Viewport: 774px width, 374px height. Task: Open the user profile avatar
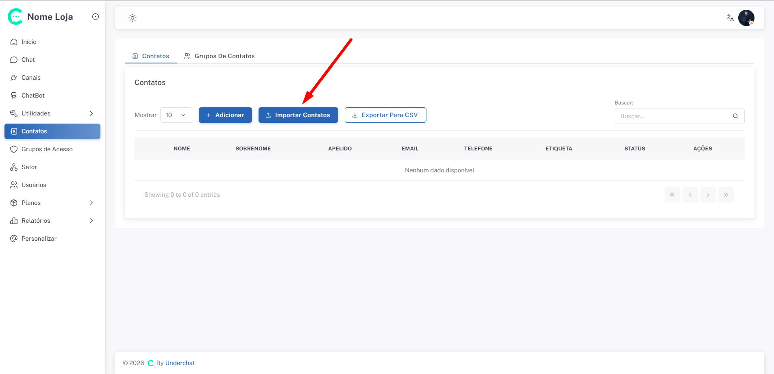(x=746, y=18)
